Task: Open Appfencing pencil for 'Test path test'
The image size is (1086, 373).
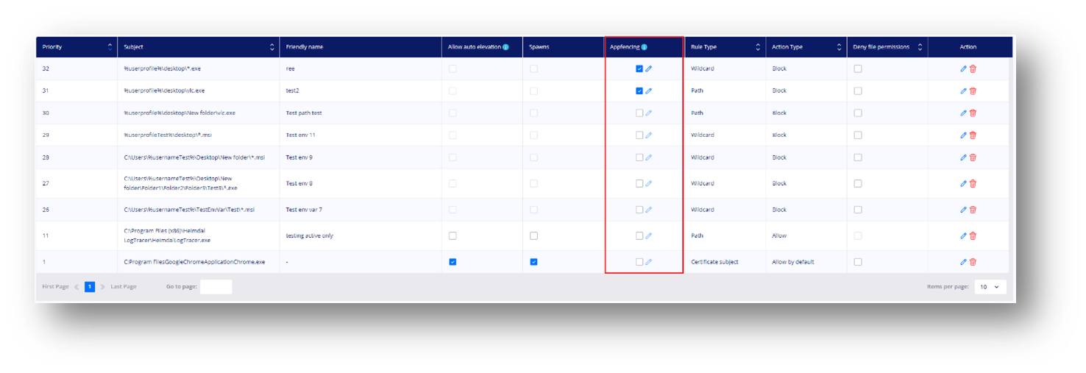Action: (649, 113)
